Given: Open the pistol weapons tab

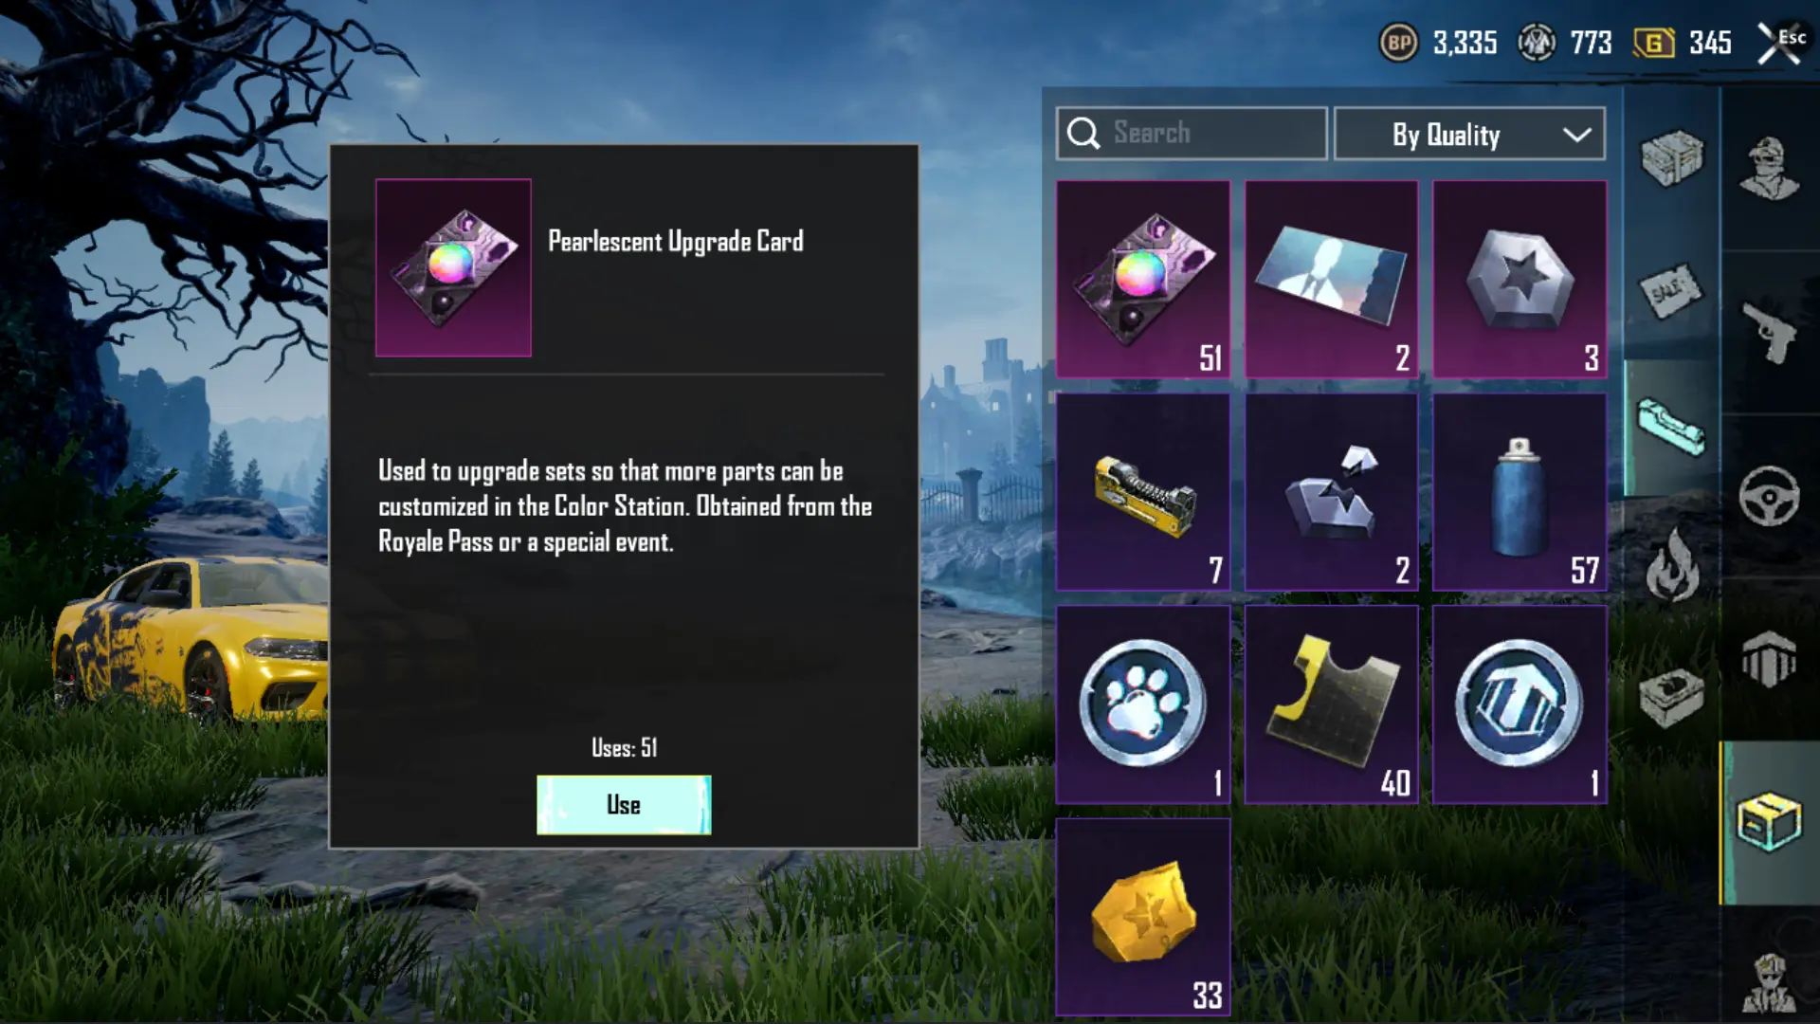Looking at the screenshot, I should point(1770,332).
